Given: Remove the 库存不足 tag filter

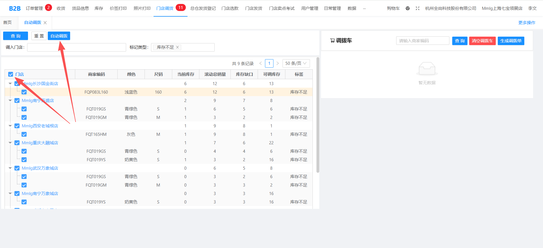Looking at the screenshot, I should pos(178,47).
